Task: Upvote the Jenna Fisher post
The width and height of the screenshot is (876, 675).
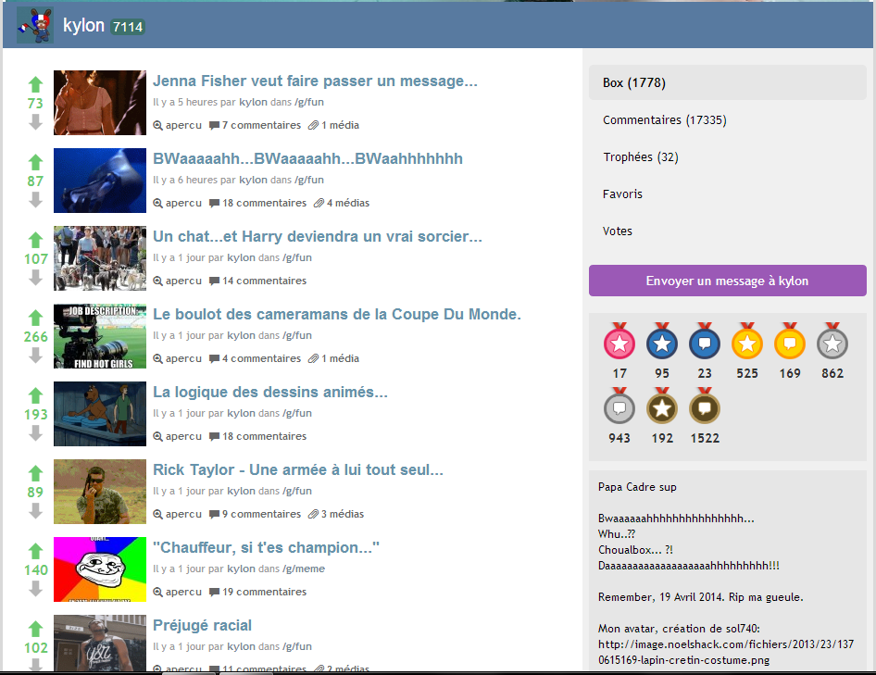Action: pos(36,85)
